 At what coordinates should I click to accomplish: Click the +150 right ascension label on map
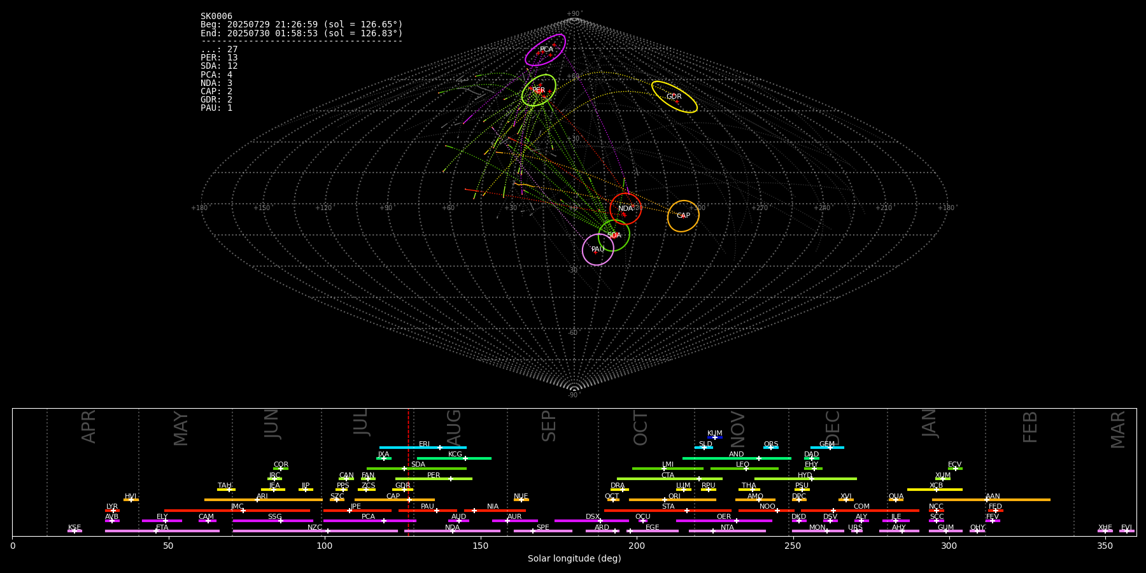pyautogui.click(x=262, y=208)
